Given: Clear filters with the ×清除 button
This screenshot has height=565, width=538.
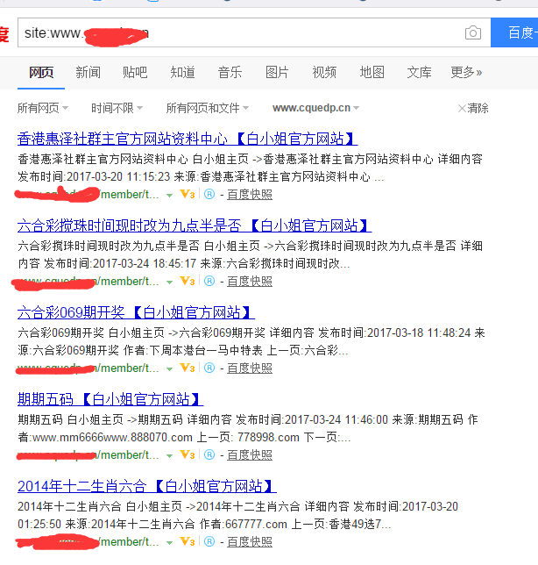Looking at the screenshot, I should (x=473, y=108).
